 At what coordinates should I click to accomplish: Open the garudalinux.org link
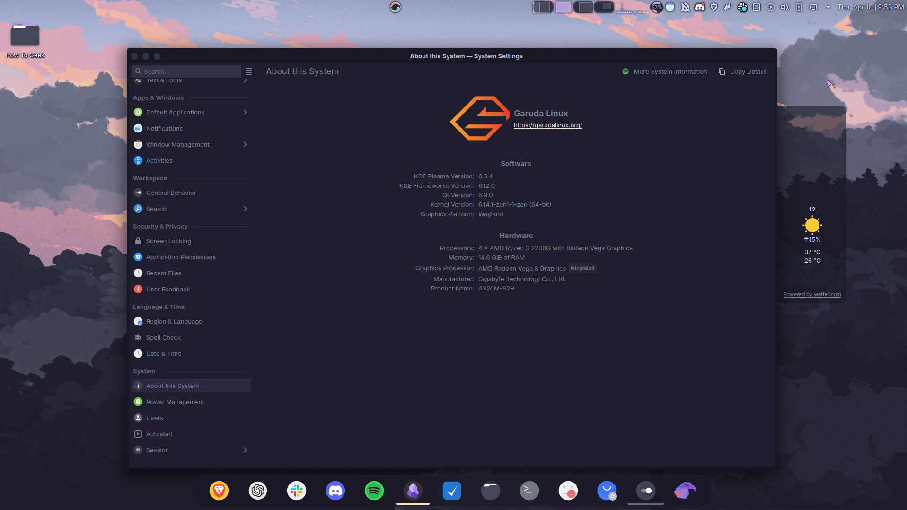click(x=548, y=125)
